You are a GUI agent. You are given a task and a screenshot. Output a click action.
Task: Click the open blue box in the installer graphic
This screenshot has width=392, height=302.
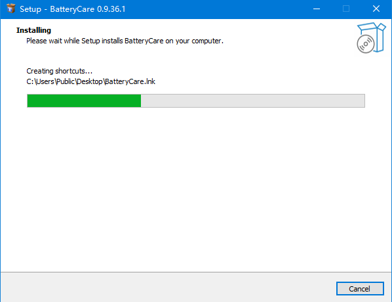coord(375,35)
